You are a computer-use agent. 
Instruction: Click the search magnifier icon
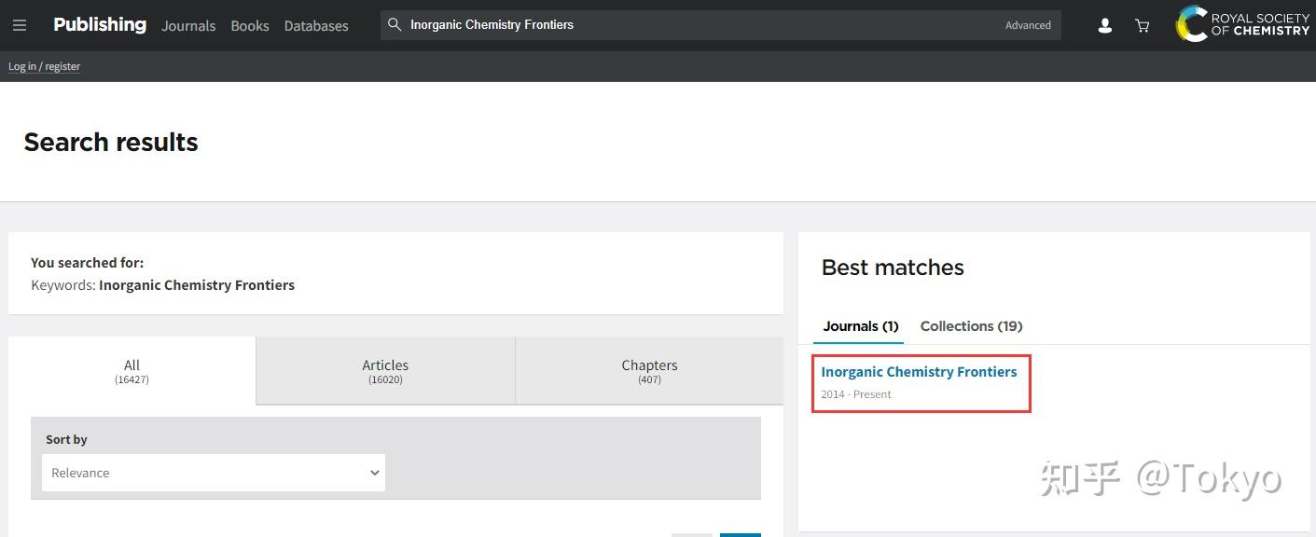click(x=395, y=25)
